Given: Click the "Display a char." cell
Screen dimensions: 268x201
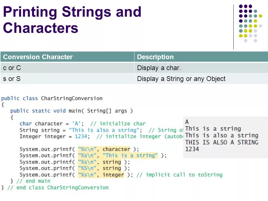Looking at the screenshot, I should pos(201,68).
